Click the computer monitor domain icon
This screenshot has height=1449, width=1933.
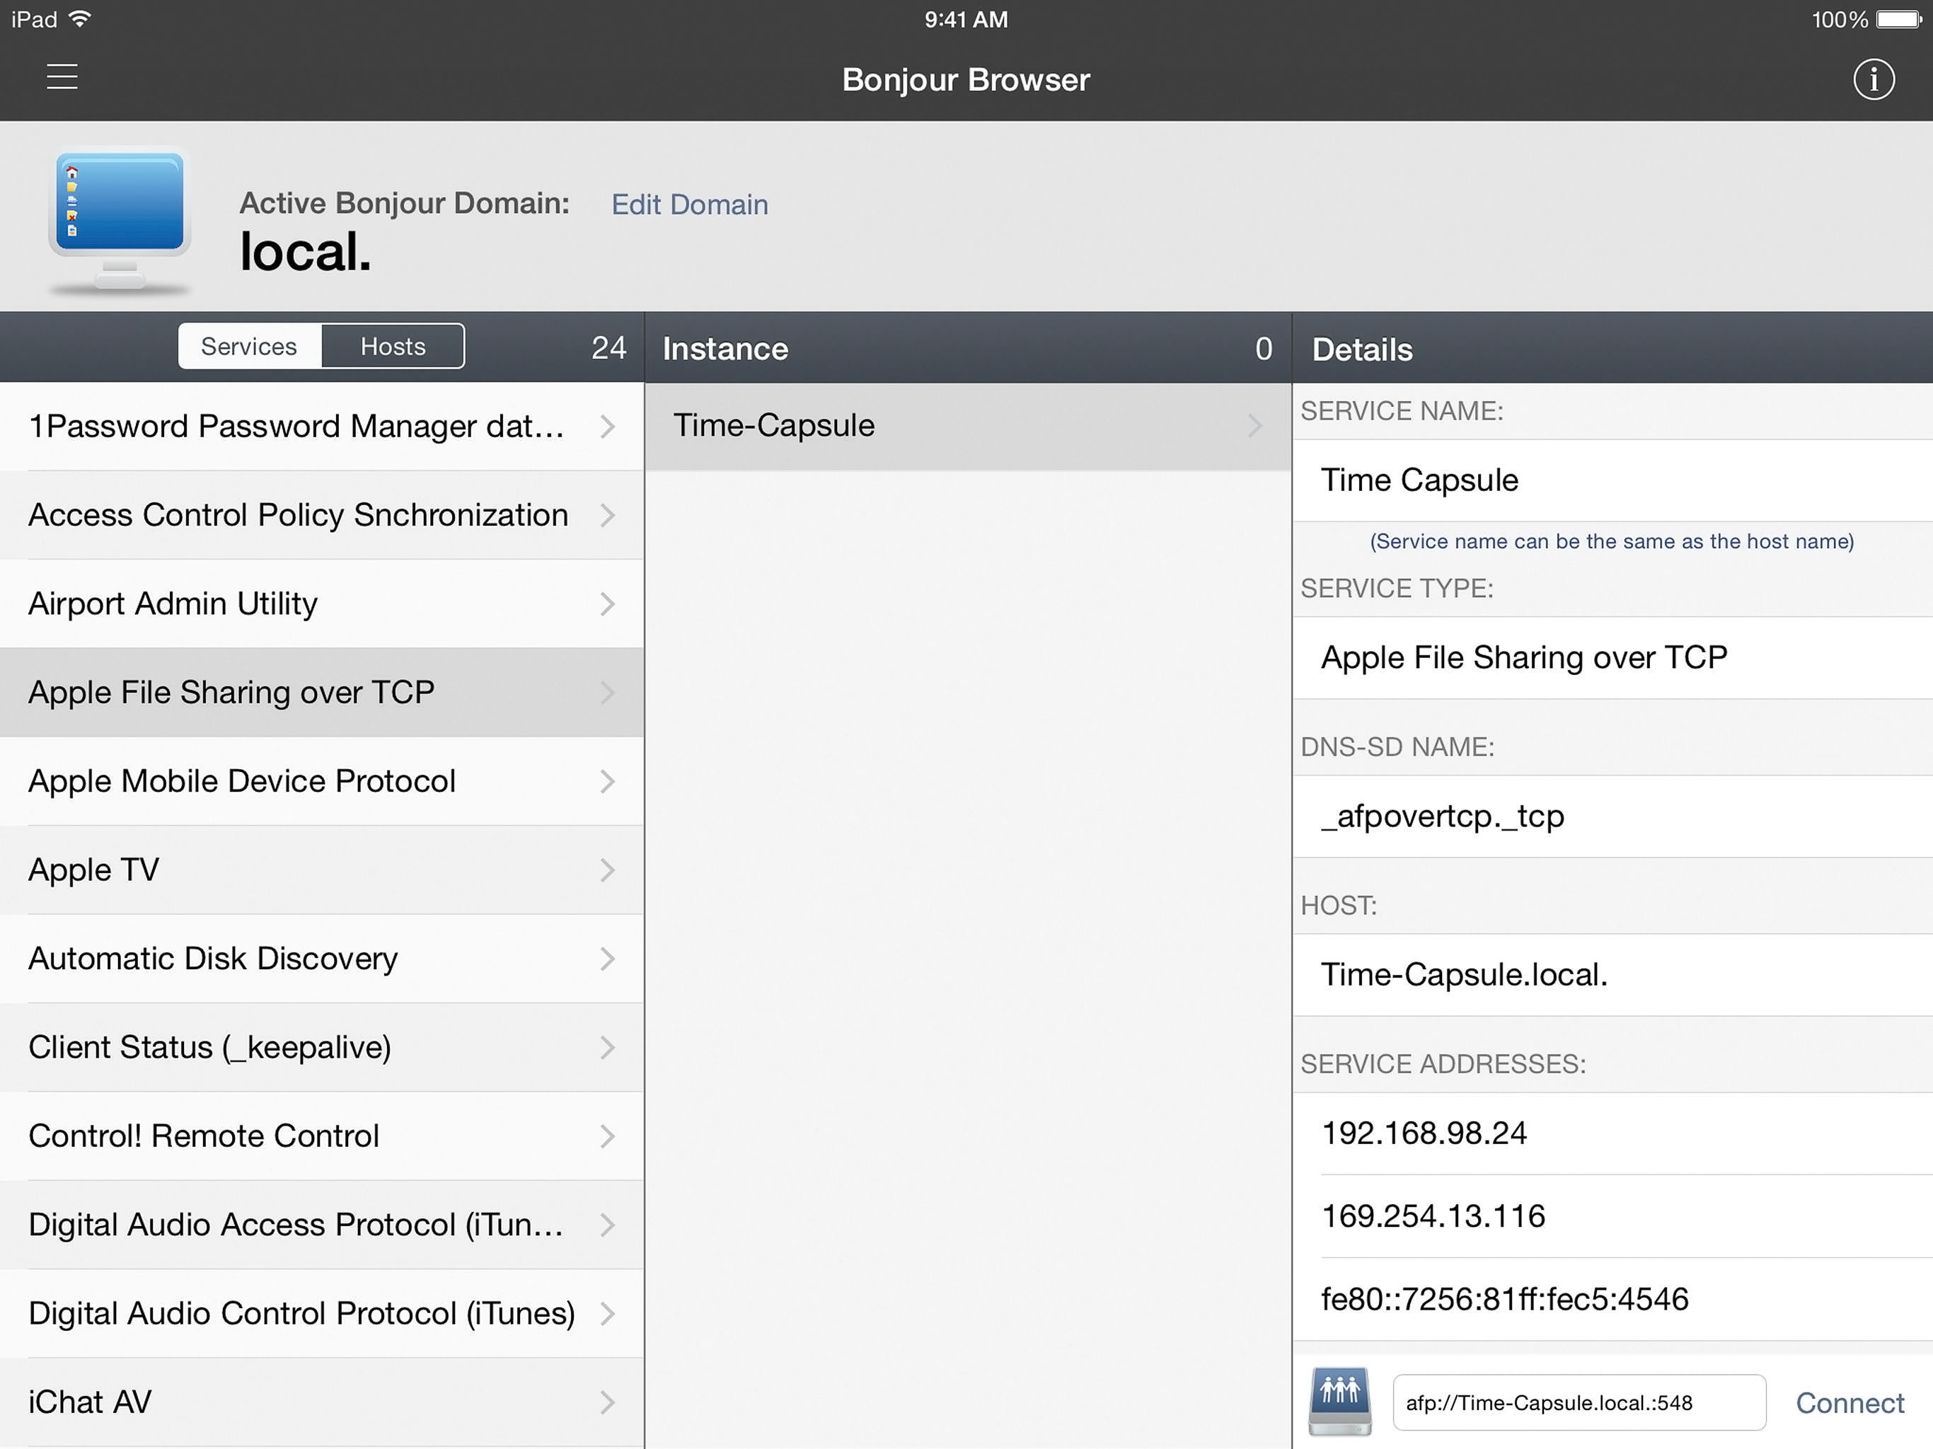(120, 219)
